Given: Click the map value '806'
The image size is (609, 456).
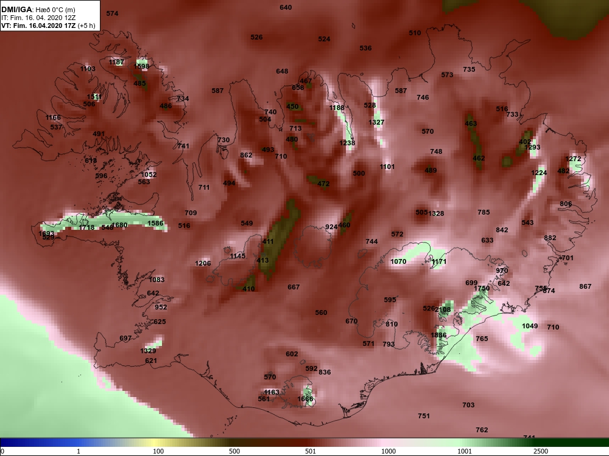Looking at the screenshot, I should coord(566,204).
